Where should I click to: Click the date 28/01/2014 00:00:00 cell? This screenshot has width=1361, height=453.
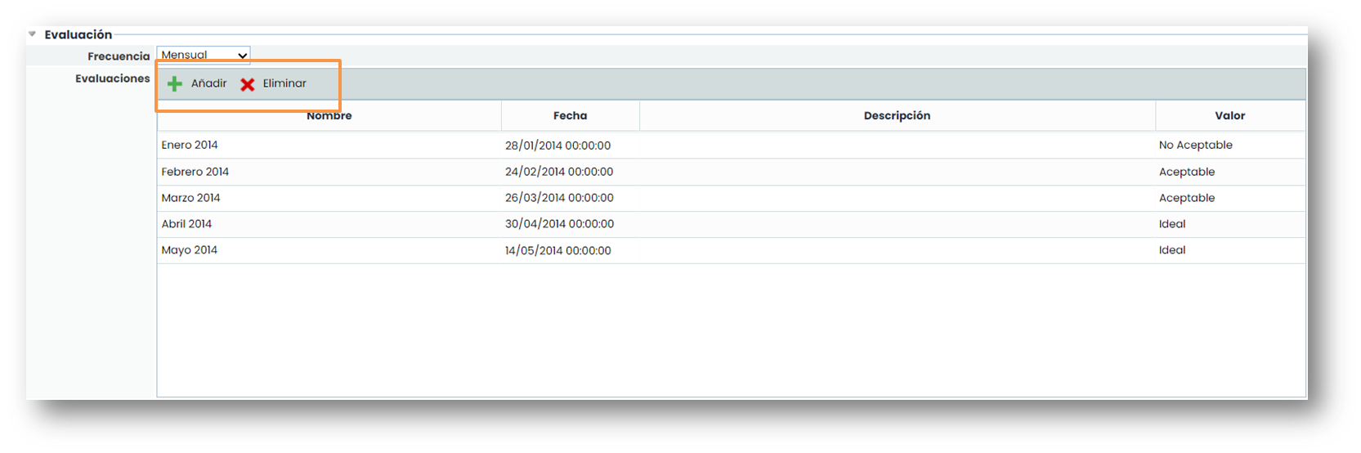click(x=557, y=146)
